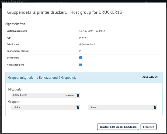The height and width of the screenshot is (134, 167).
Task: Remove the dienst group via trash icon
Action: [x=155, y=107]
